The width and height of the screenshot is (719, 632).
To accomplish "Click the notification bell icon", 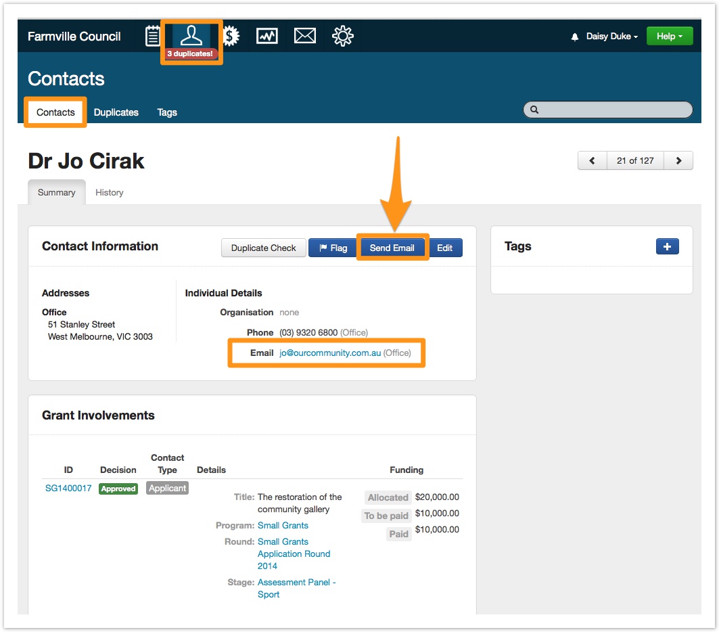I will pos(575,37).
